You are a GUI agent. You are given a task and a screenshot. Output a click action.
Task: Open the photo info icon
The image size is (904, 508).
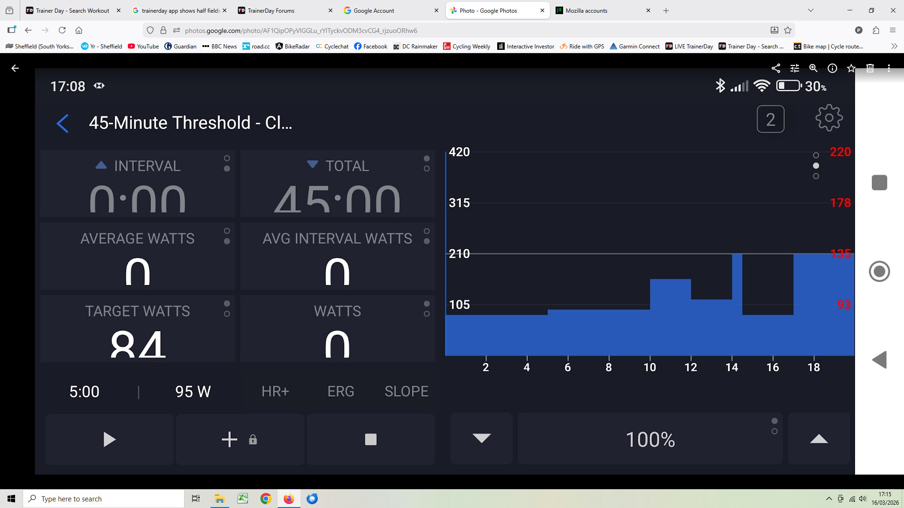(x=832, y=68)
